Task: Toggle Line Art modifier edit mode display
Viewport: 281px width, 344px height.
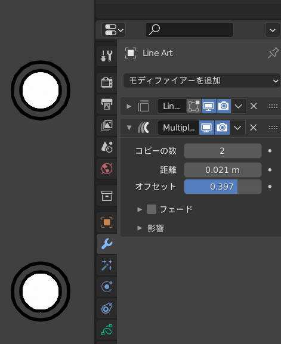Action: [x=194, y=106]
